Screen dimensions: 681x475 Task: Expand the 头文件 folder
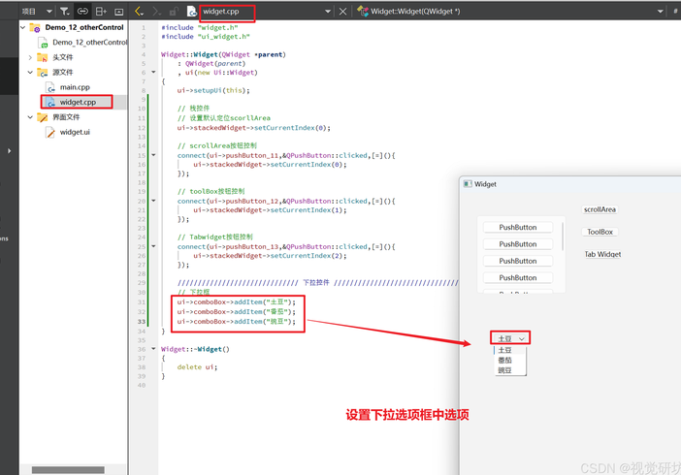coord(30,57)
